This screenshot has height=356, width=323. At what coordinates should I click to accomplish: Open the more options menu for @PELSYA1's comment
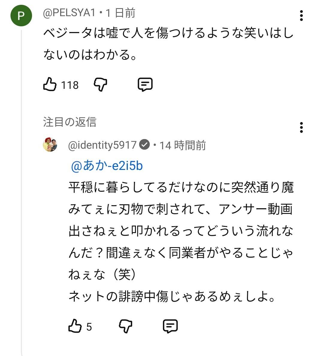(x=301, y=16)
